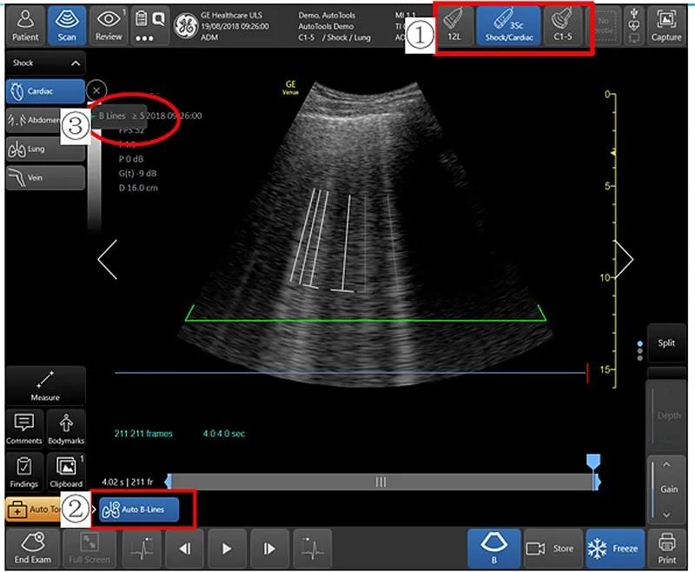Click the cine loop scrub bar handle
This screenshot has width=695, height=572.
click(381, 482)
